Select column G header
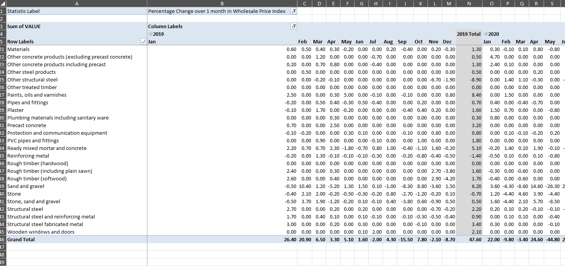Viewport: 565px width, 266px height. [362, 3]
